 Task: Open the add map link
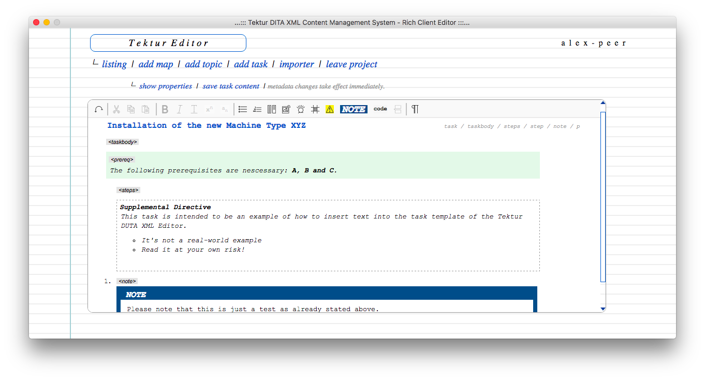156,64
